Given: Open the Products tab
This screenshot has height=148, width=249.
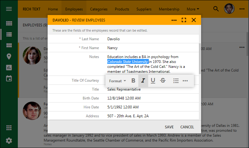Looking at the screenshot, I should click(x=122, y=9).
